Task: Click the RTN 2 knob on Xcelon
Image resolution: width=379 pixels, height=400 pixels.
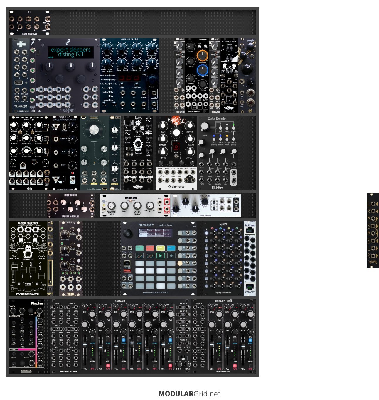Action: click(187, 364)
